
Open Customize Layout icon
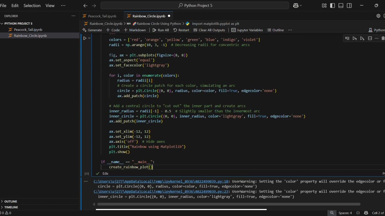pyautogui.click(x=324, y=5)
